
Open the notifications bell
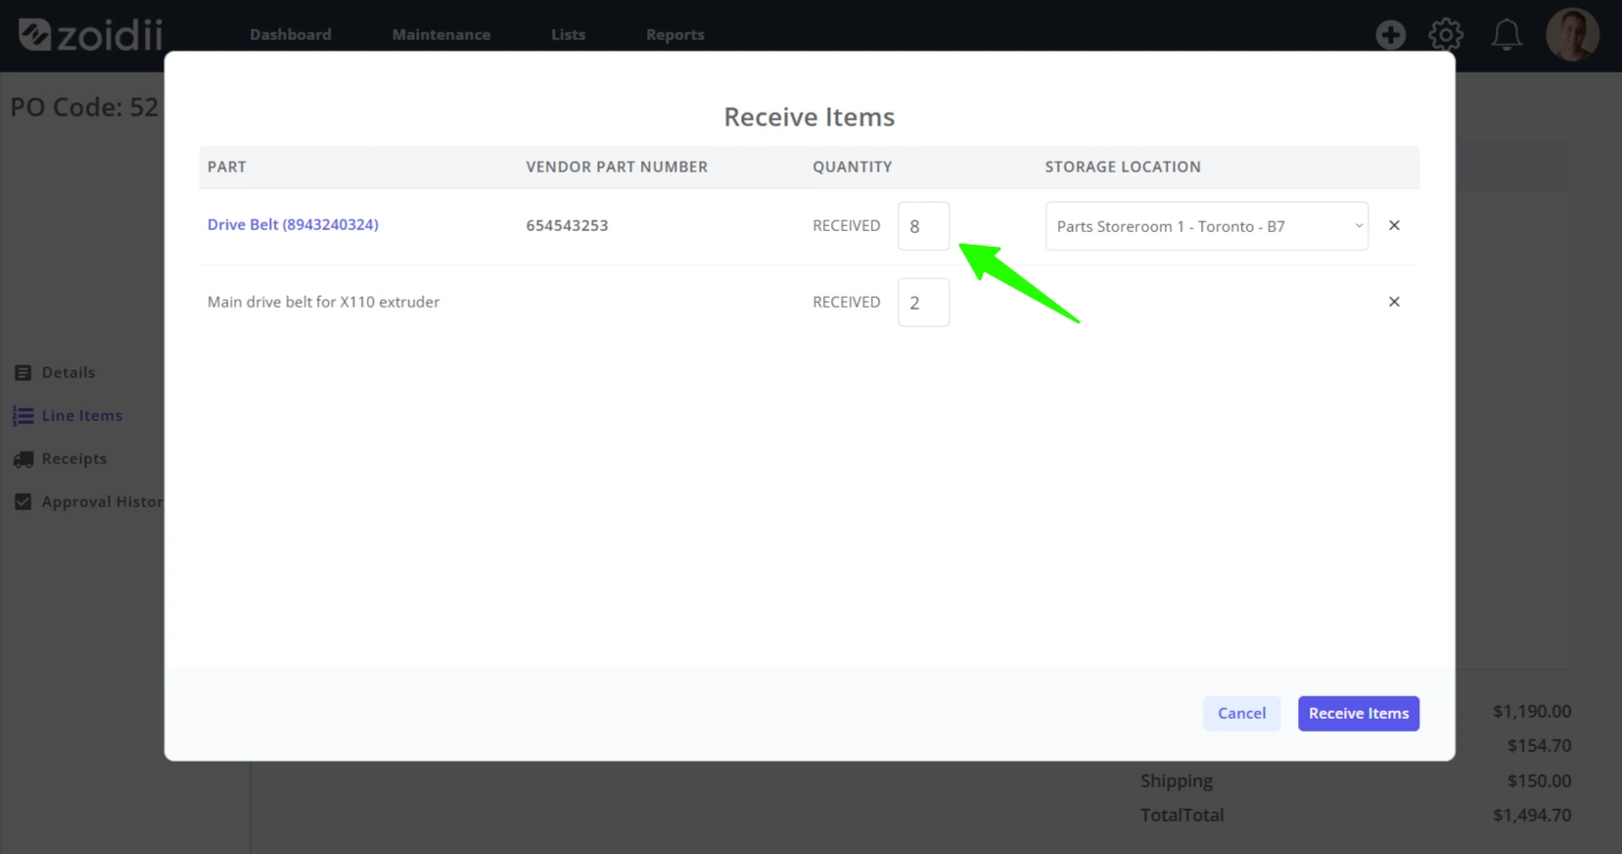[x=1506, y=35]
